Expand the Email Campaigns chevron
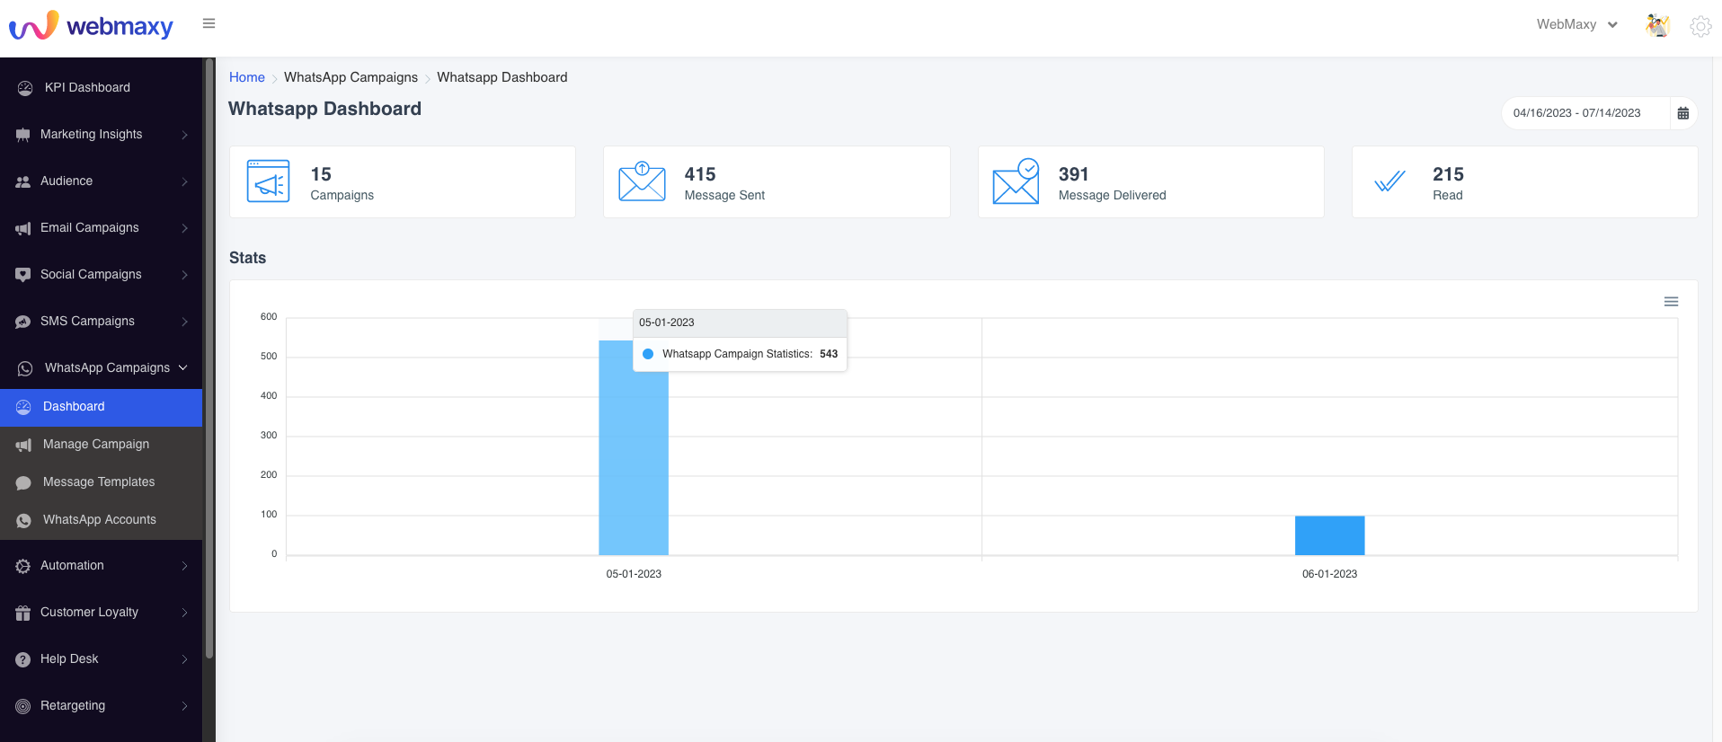The width and height of the screenshot is (1722, 742). (x=184, y=228)
